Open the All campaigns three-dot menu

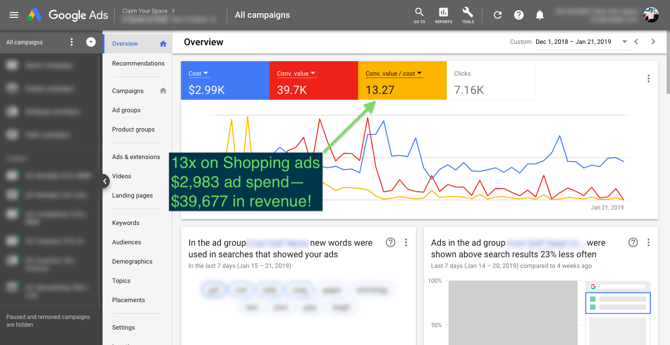(x=72, y=42)
